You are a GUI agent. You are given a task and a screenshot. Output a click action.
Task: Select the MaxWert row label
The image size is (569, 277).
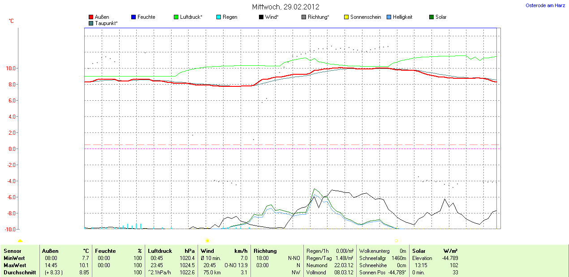(14, 265)
